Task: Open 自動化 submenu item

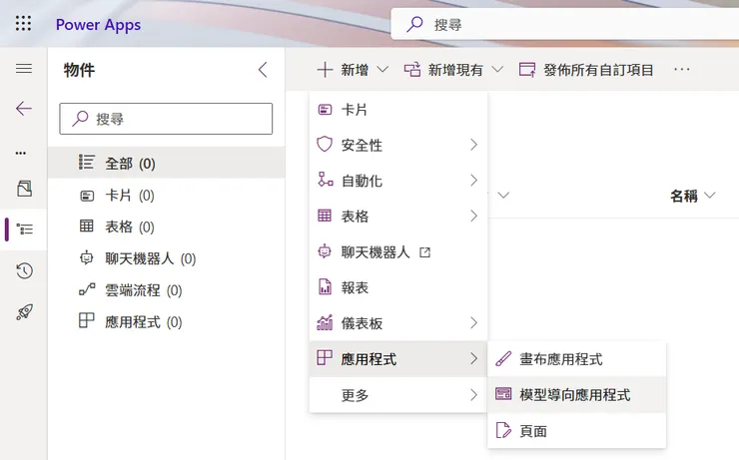Action: (398, 181)
